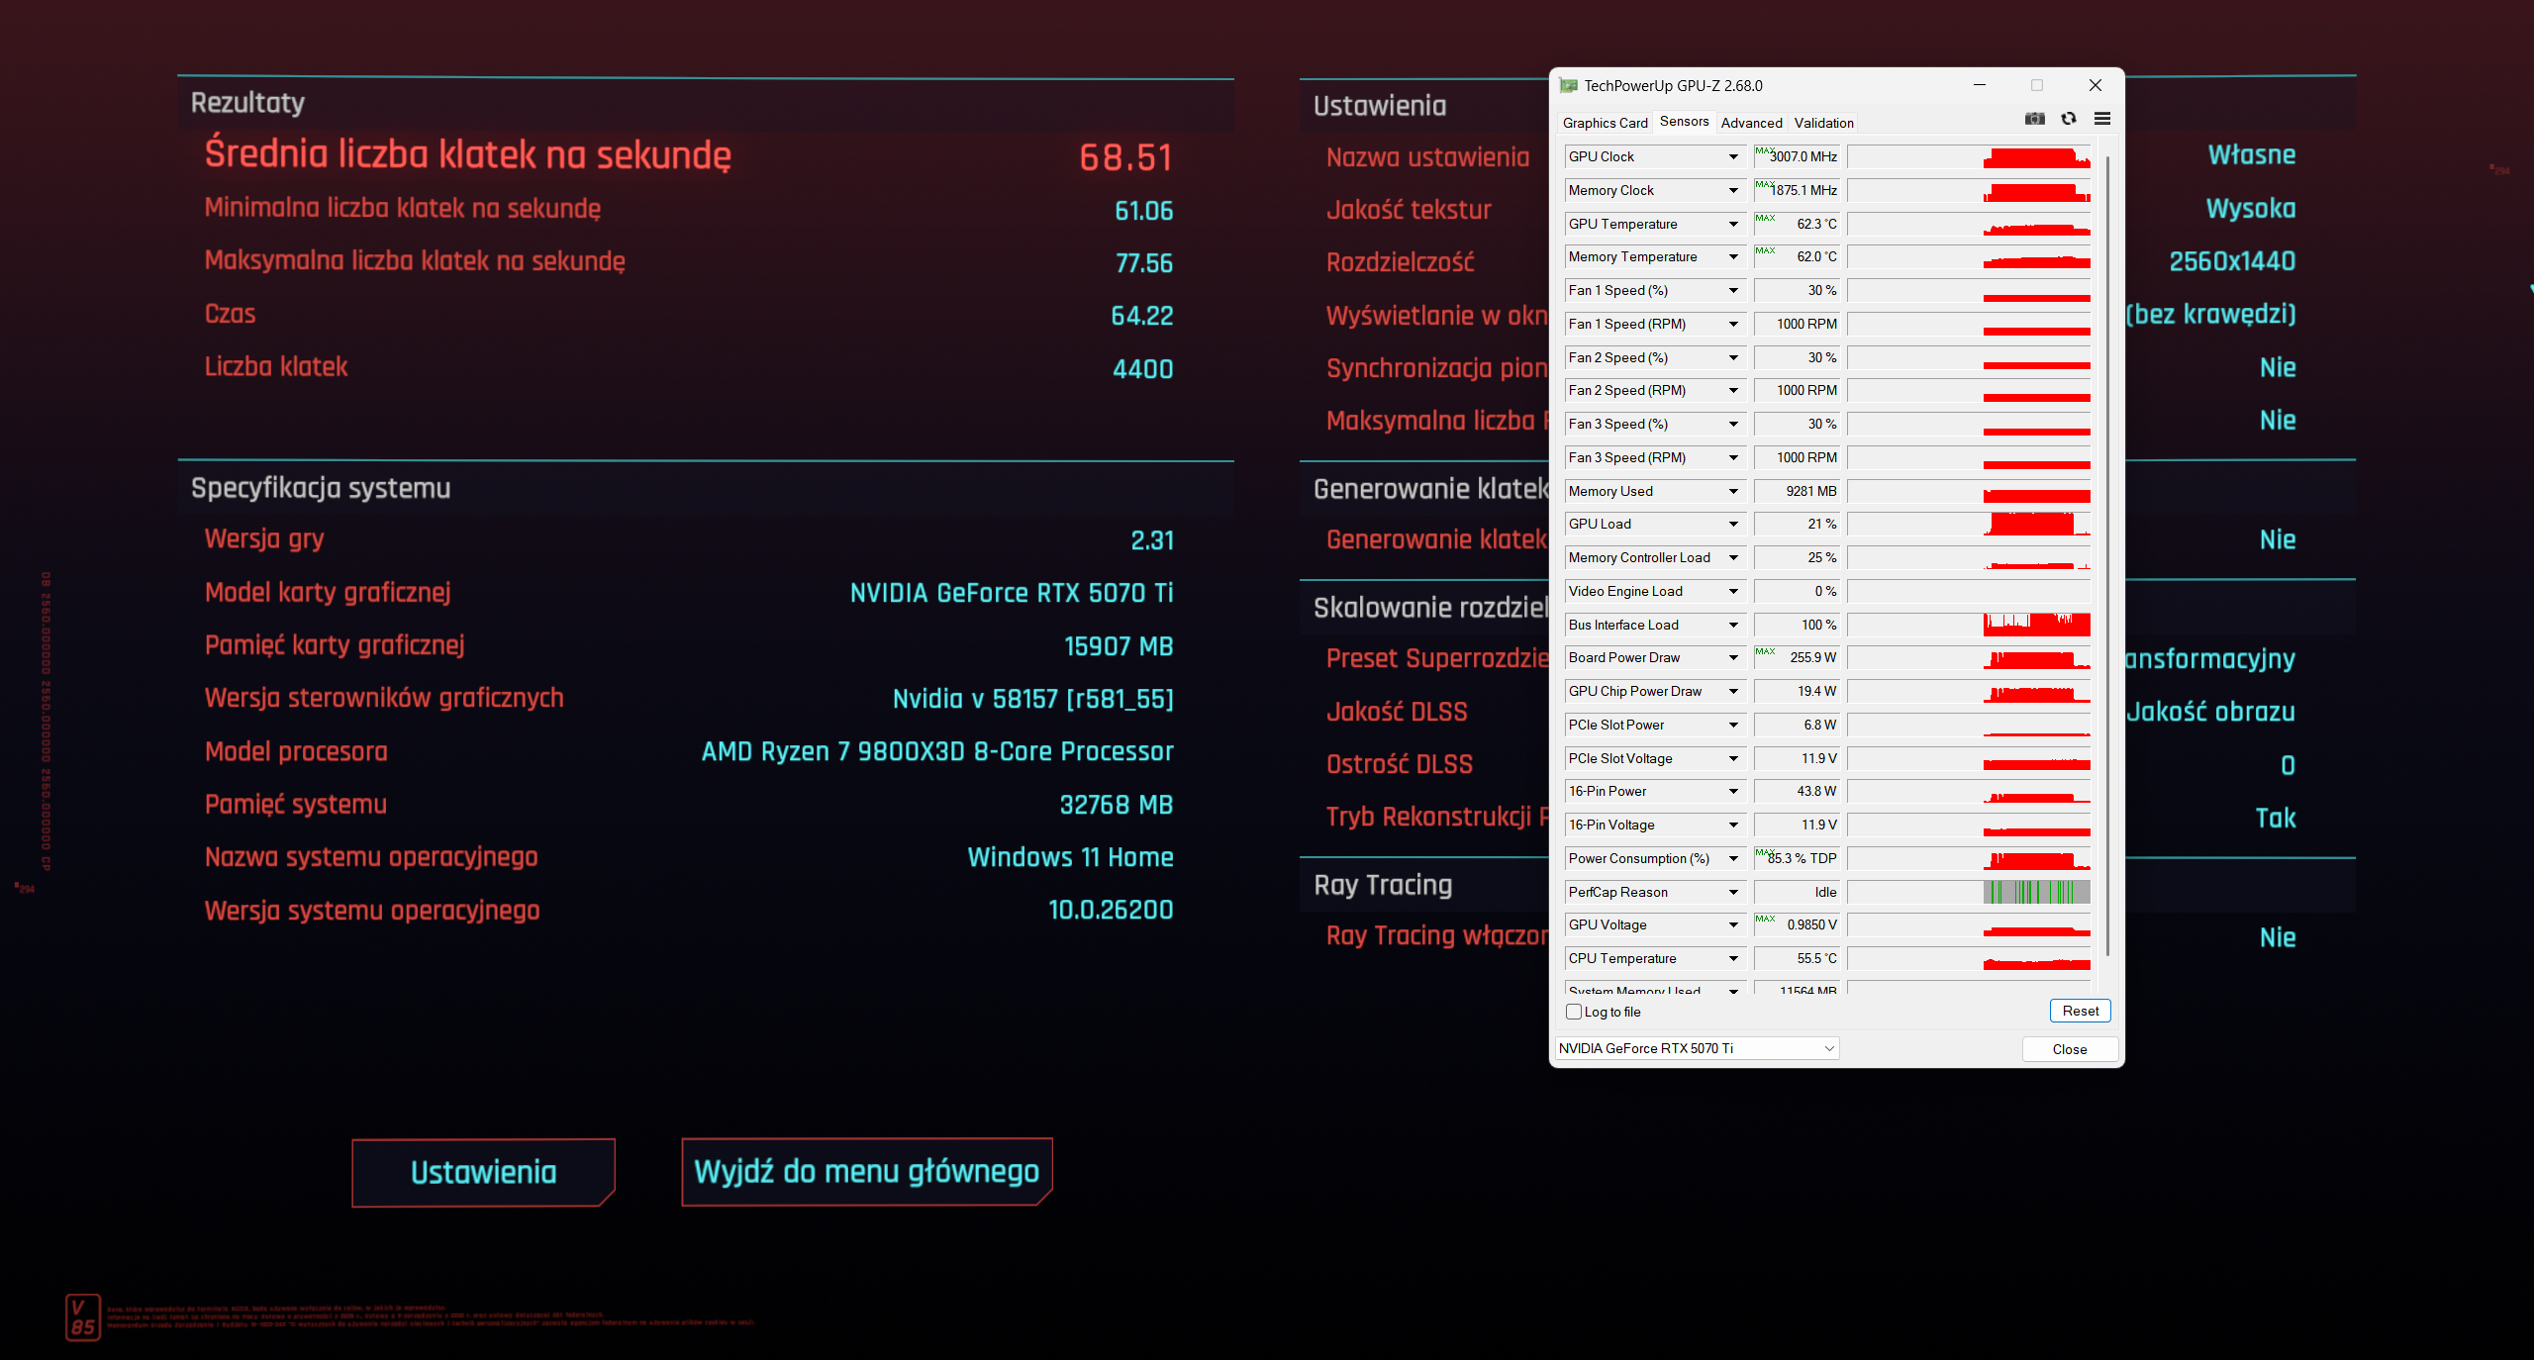Click the Ustawienia button

tap(483, 1172)
